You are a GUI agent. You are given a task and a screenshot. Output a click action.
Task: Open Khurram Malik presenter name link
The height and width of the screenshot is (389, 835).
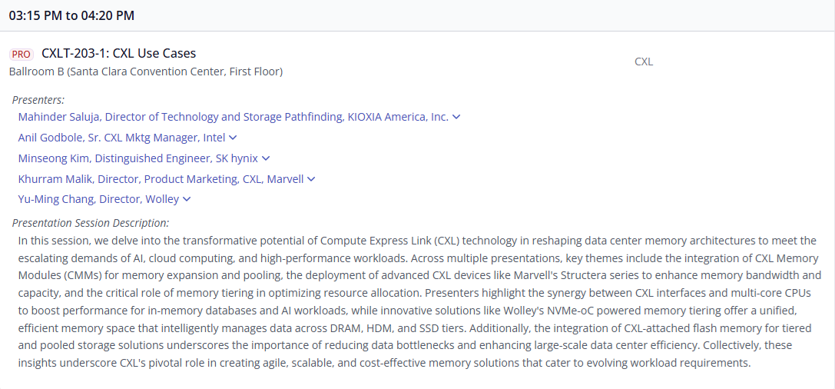(x=161, y=179)
